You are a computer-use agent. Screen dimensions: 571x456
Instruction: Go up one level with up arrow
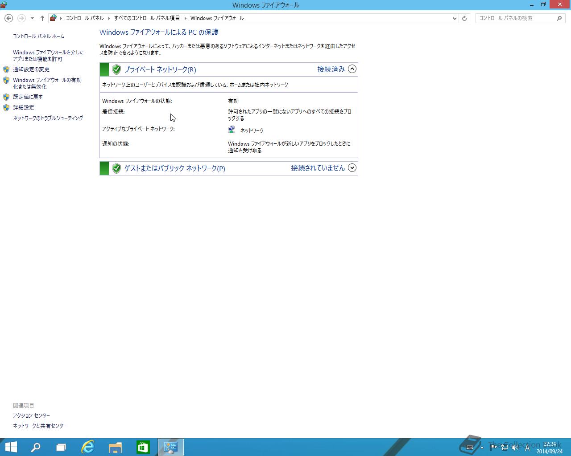pyautogui.click(x=42, y=18)
